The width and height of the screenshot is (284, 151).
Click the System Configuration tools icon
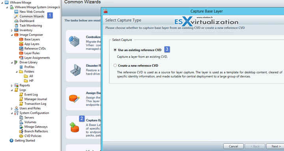click(x=16, y=113)
